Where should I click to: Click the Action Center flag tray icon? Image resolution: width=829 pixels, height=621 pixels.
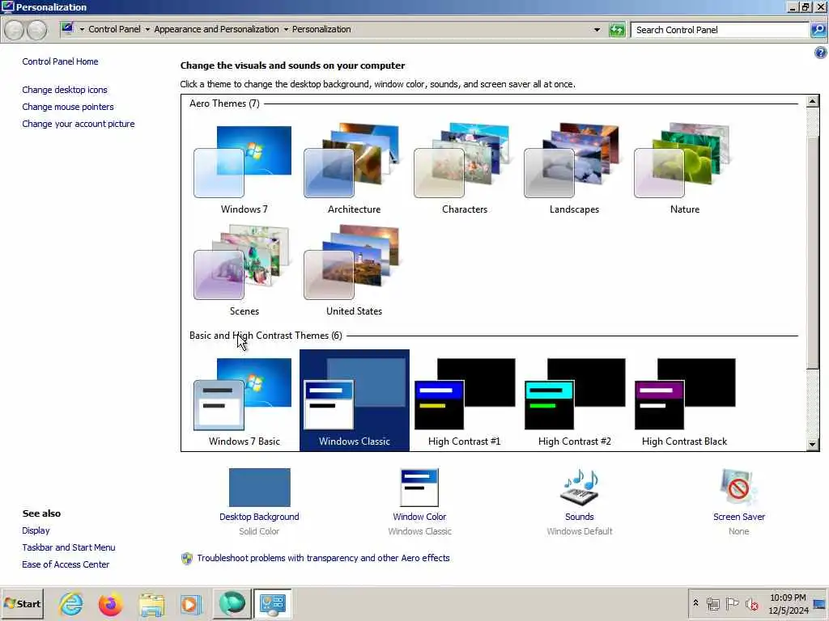[x=732, y=603]
